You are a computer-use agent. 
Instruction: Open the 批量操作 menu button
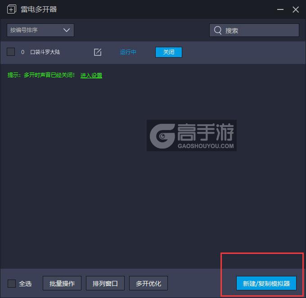click(x=62, y=284)
